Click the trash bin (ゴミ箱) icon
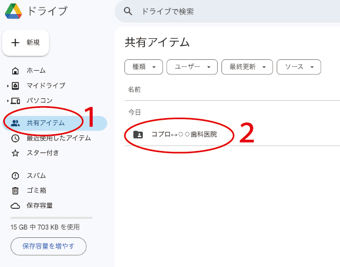This screenshot has width=340, height=267. (x=16, y=190)
